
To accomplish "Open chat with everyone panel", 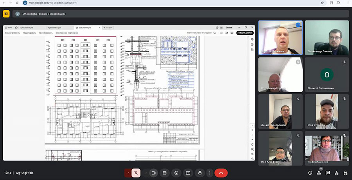I will click(x=328, y=173).
